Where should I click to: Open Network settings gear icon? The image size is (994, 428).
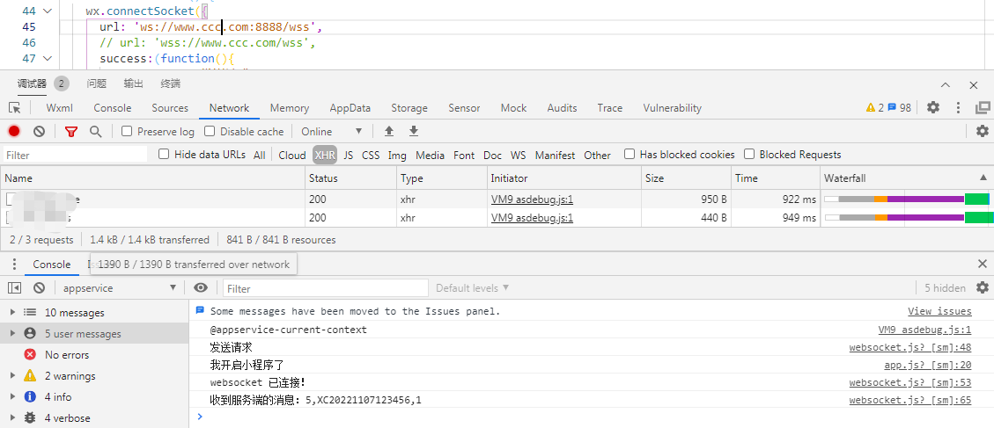click(982, 131)
